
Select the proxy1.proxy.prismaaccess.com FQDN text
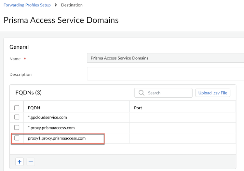57,138
